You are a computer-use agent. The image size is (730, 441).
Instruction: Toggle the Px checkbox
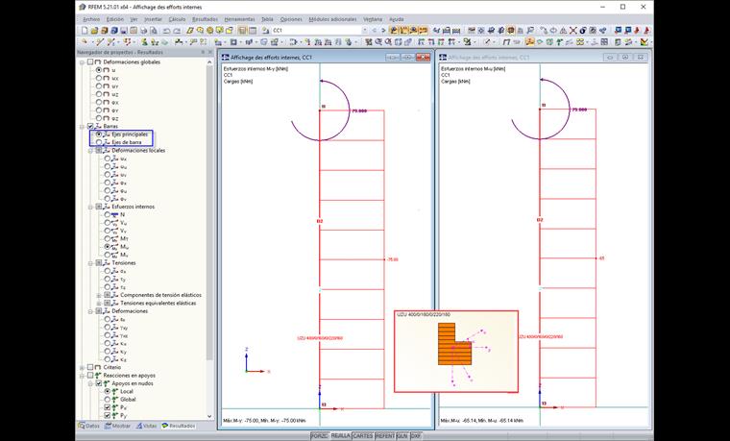pos(108,407)
